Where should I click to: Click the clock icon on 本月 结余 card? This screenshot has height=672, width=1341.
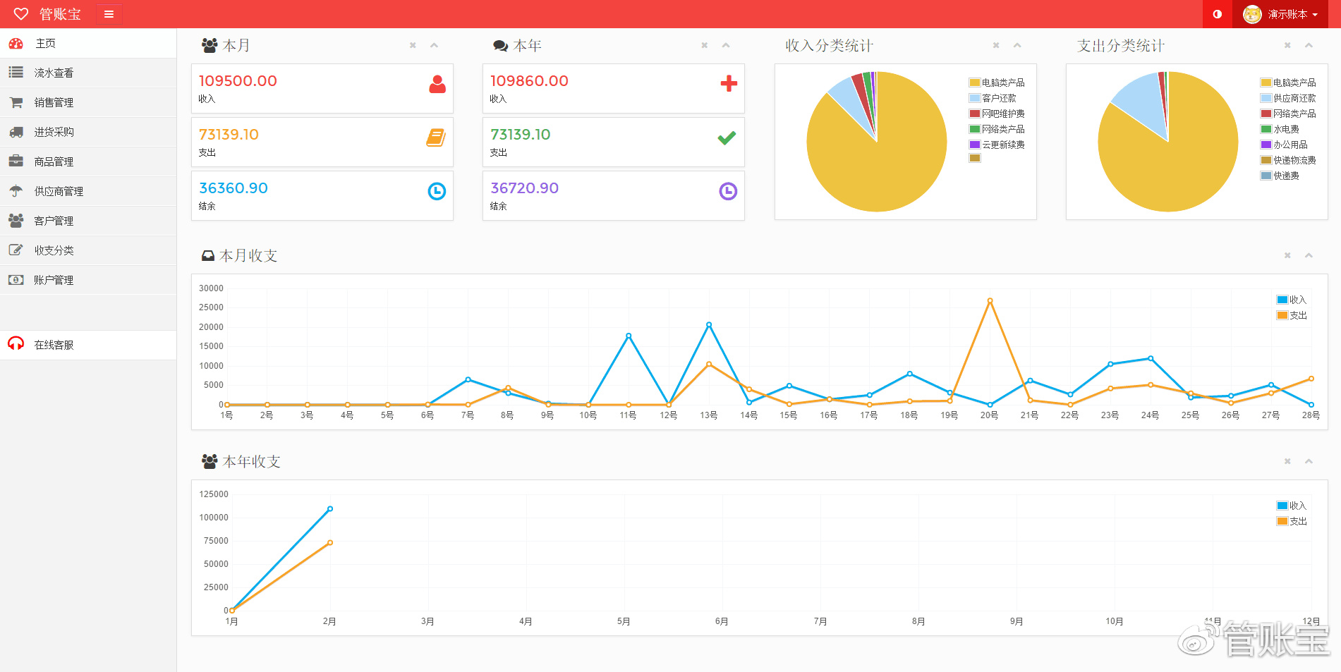pyautogui.click(x=437, y=191)
